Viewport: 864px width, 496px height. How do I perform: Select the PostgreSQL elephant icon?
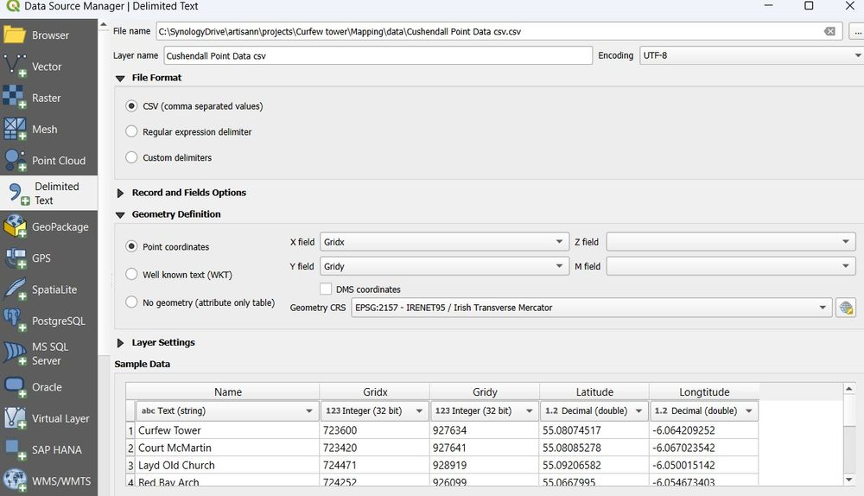15,321
